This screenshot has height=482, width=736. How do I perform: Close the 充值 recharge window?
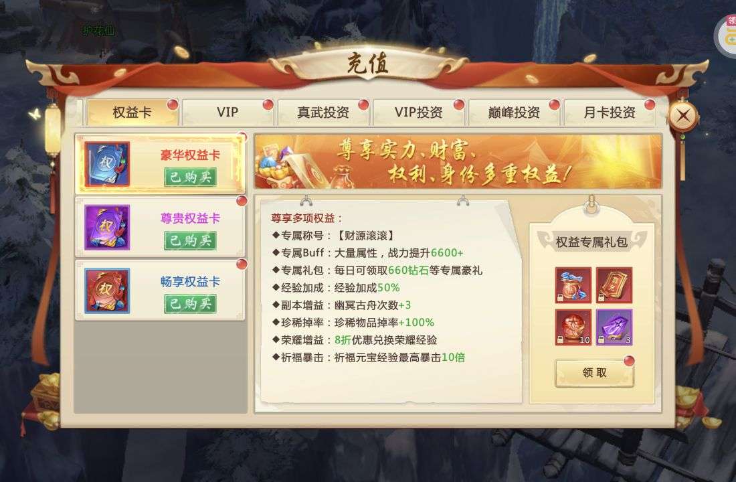(683, 115)
